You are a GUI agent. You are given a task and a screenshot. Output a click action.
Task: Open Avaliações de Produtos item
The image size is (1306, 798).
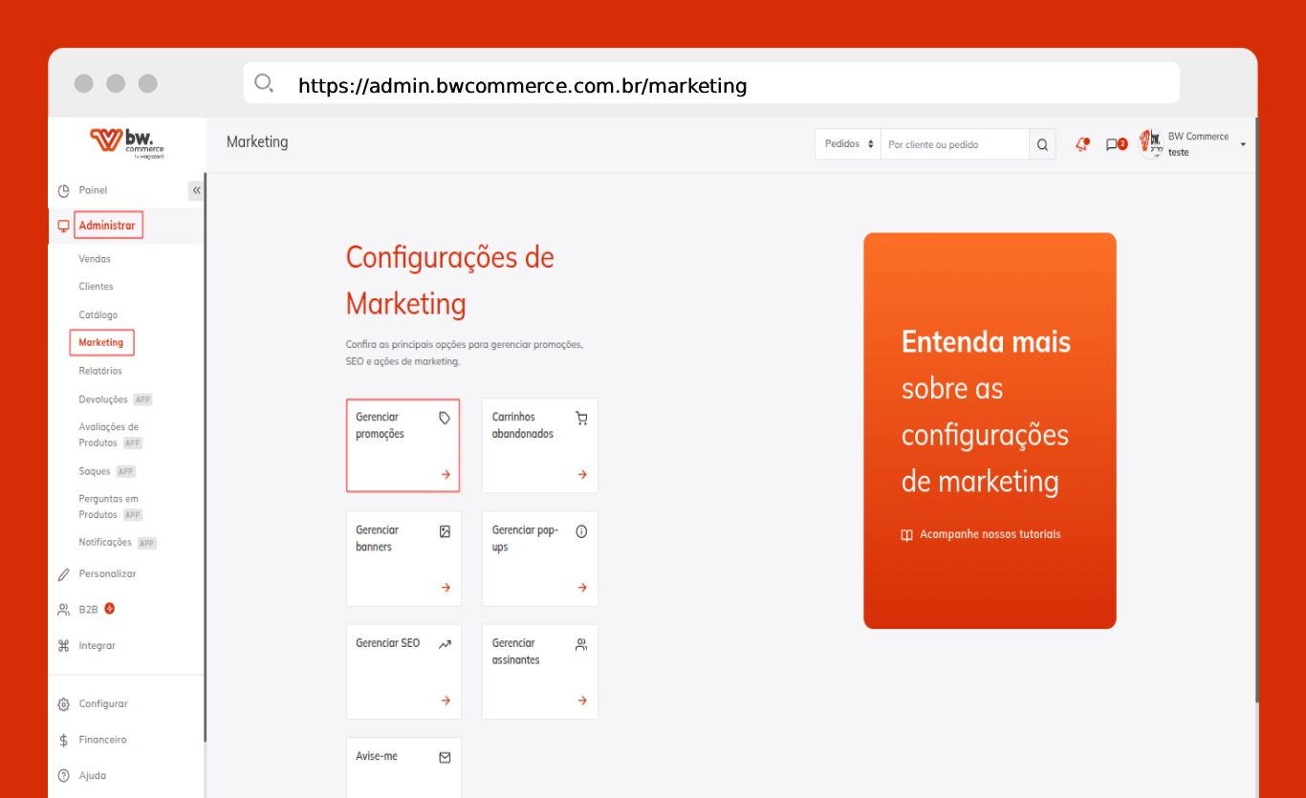(x=109, y=435)
